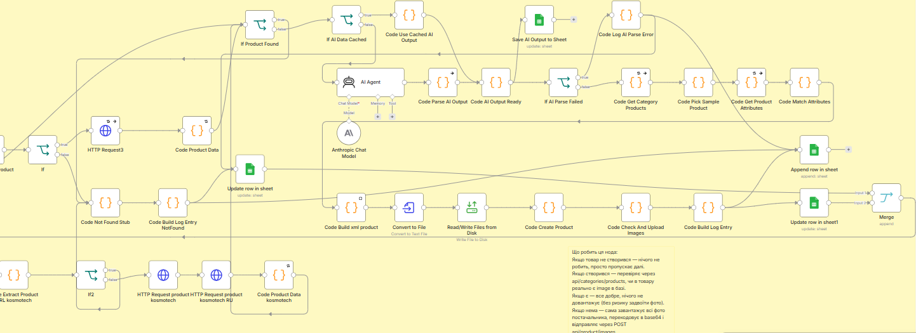The image size is (916, 333).
Task: Open the AI Agent node
Action: coord(371,82)
